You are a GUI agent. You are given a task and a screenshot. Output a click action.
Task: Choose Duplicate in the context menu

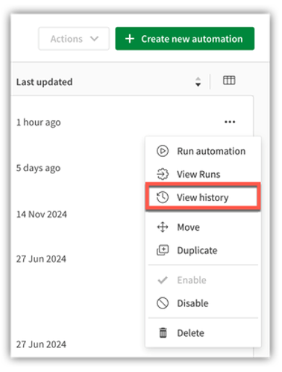click(203, 250)
